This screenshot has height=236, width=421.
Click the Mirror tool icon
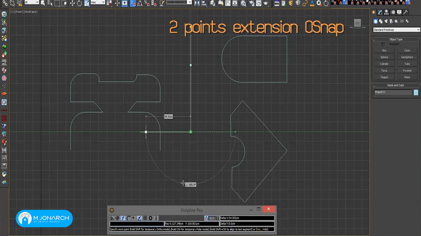point(197,3)
